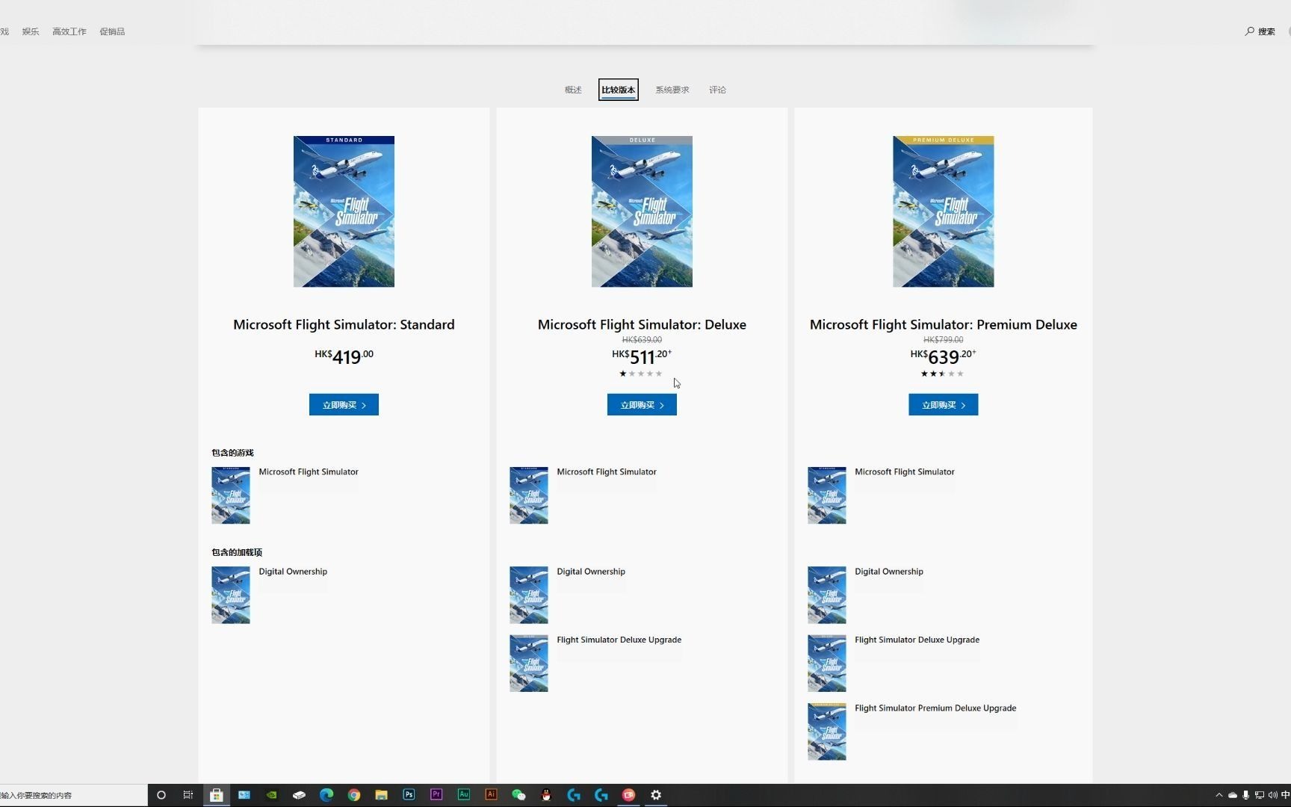Click the Deluxe price HK$511.20
The height and width of the screenshot is (807, 1291).
tap(642, 357)
